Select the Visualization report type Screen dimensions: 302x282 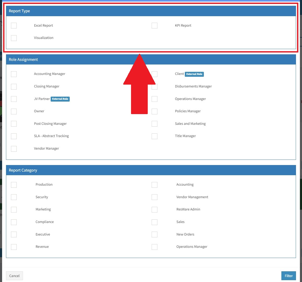click(x=14, y=38)
